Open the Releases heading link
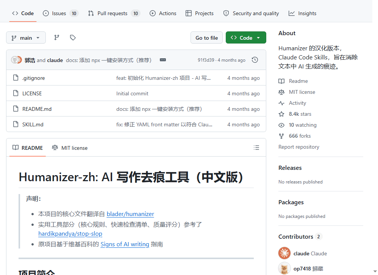Viewport: 378px width, 275px height. [290, 168]
